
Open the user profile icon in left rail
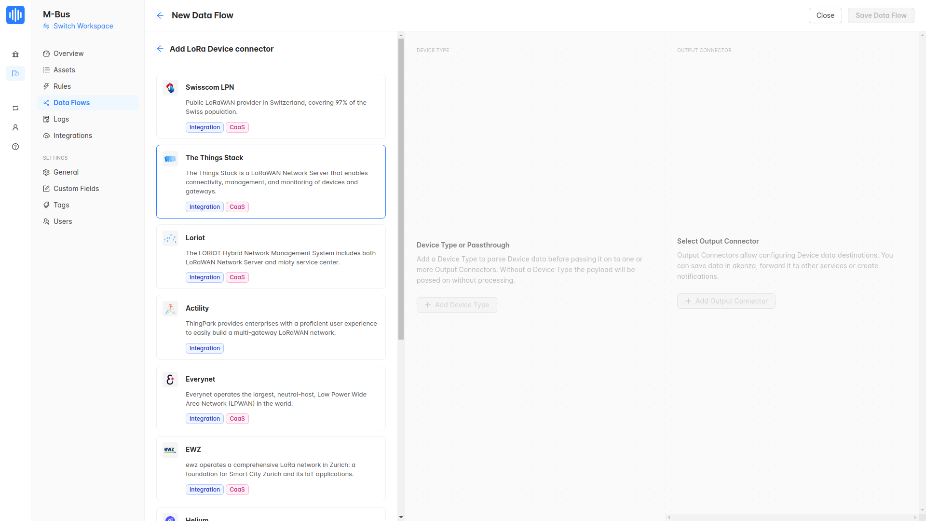(x=15, y=127)
